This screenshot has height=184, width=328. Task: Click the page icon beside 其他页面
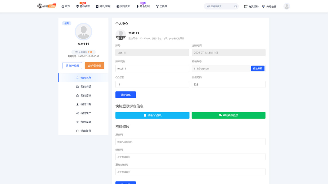pos(118,6)
